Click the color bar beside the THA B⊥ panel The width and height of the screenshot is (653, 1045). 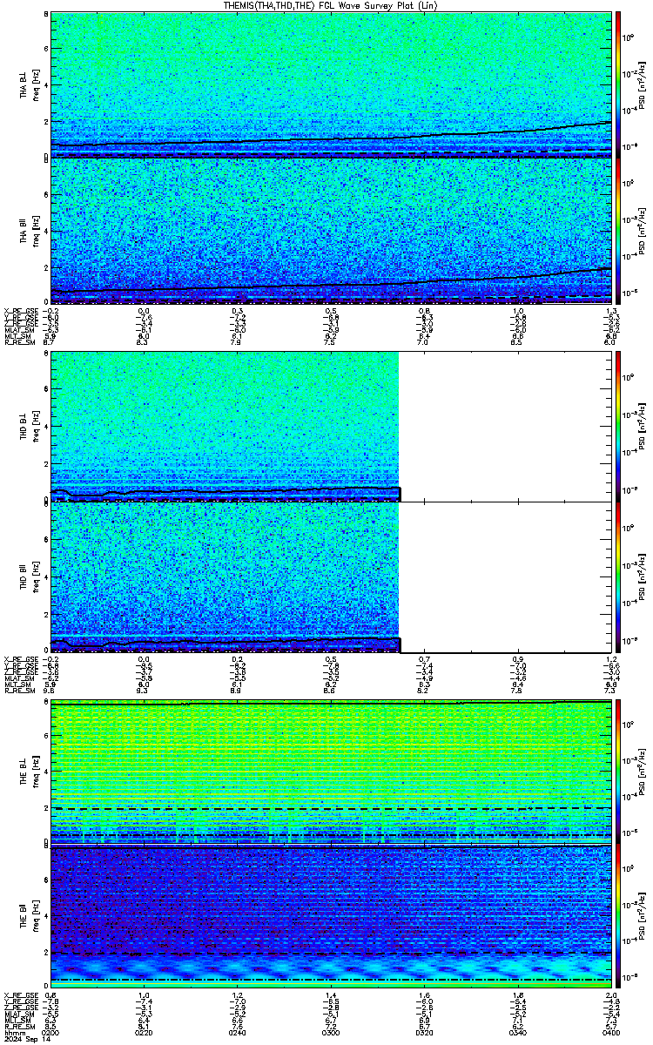[x=618, y=84]
